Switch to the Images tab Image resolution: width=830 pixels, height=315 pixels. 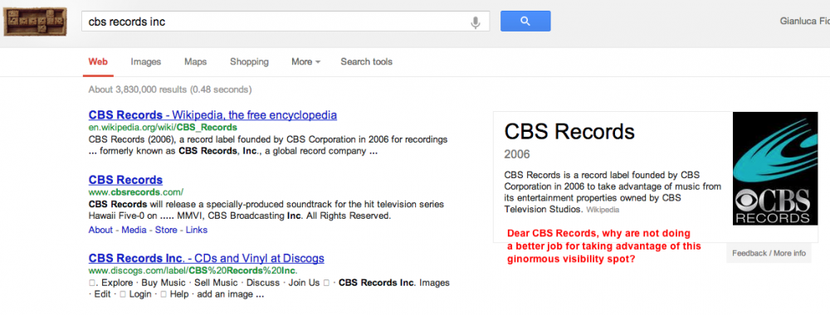145,62
